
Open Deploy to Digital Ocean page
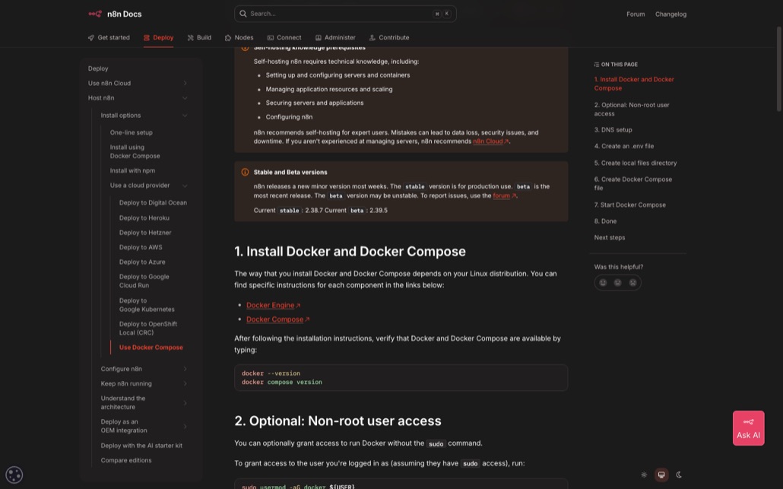click(153, 203)
